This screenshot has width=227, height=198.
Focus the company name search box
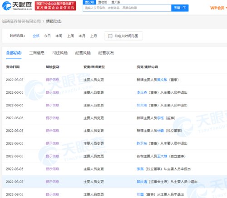point(127,8)
